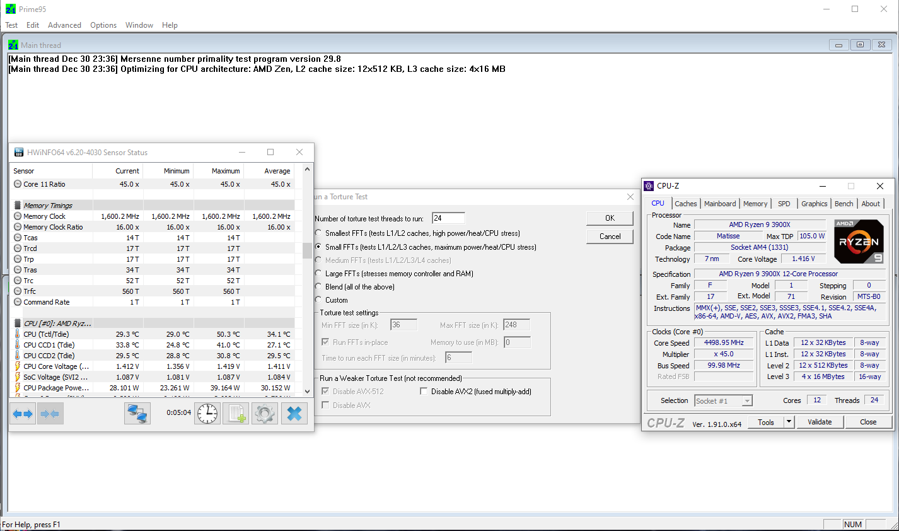Viewport: 899px width, 531px height.
Task: Click the Memory Timings group icon
Action: coord(18,206)
